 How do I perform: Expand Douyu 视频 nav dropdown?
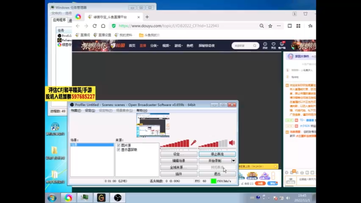point(166,46)
